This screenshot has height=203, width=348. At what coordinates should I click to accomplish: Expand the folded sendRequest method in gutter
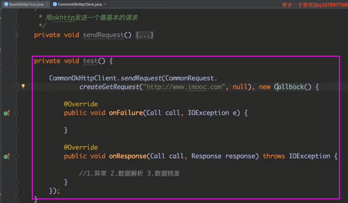tap(16, 35)
